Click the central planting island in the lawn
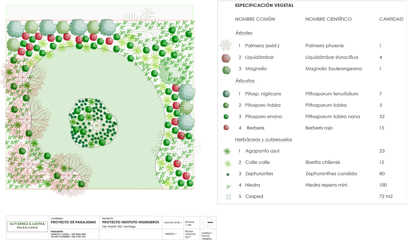The width and height of the screenshot is (407, 240). tap(93, 123)
